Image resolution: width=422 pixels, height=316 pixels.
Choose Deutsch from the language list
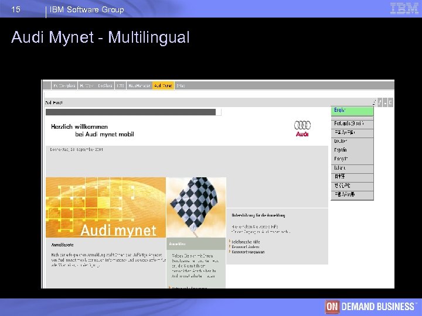(352, 142)
